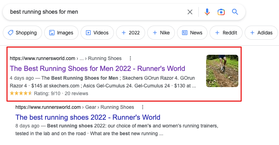Click the runnersworld.com › Gear › Running Shoes breadcrumb
The image size is (279, 145).
point(75,107)
